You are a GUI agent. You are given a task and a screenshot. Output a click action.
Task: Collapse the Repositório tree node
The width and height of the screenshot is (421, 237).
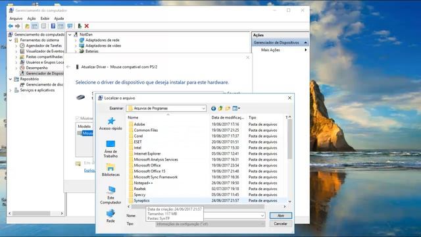(x=11, y=79)
